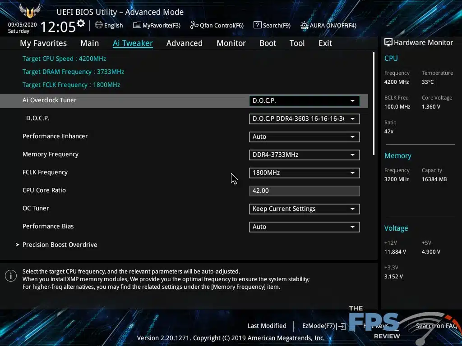The height and width of the screenshot is (346, 462).
Task: Click the +12V 11.884 V reading
Action: point(395,252)
